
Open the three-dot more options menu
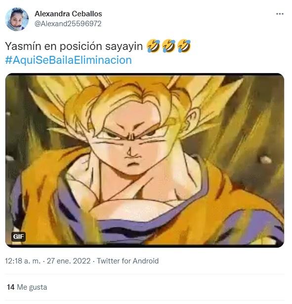(280, 14)
